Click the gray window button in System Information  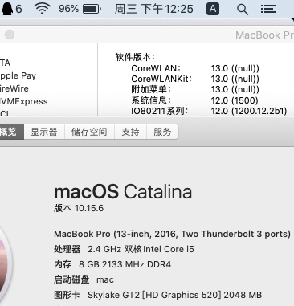click(x=10, y=35)
